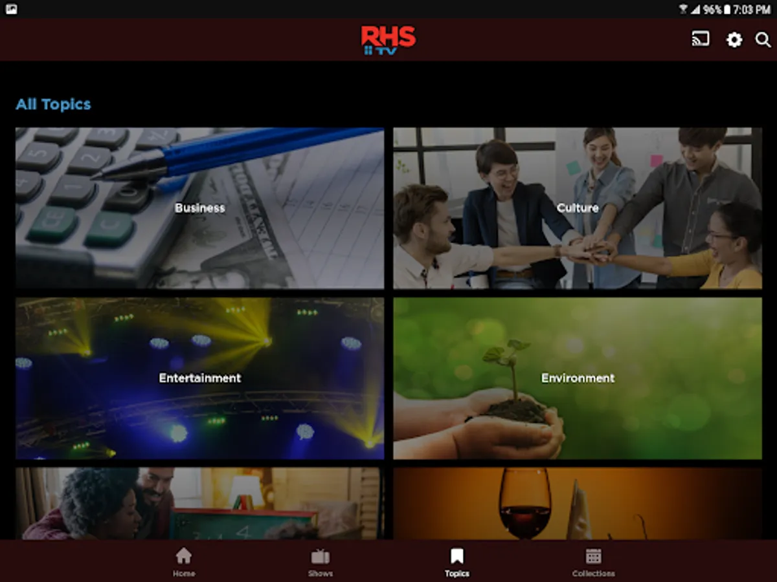777x582 pixels.
Task: Tap the Cast screen icon
Action: [700, 39]
